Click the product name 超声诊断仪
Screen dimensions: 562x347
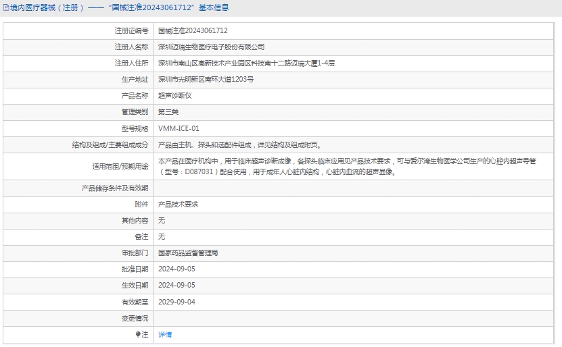(x=174, y=95)
